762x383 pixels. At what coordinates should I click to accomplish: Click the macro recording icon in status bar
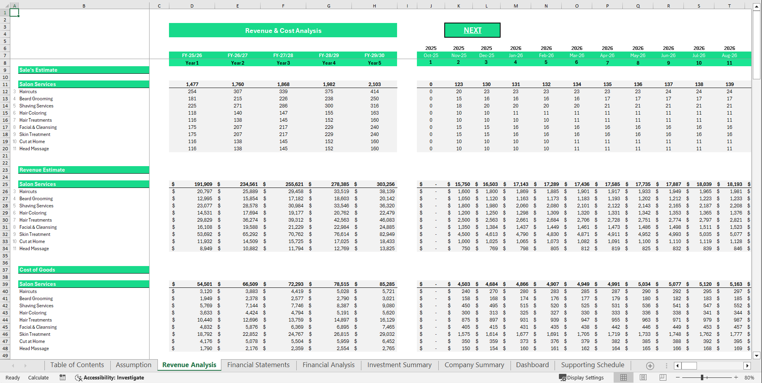62,377
